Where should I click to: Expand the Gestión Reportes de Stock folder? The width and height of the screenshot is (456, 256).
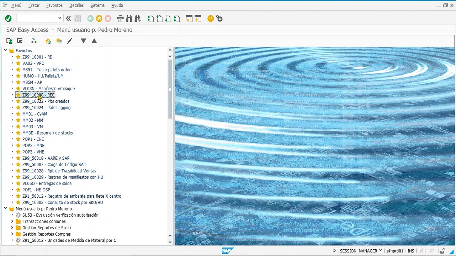12,228
